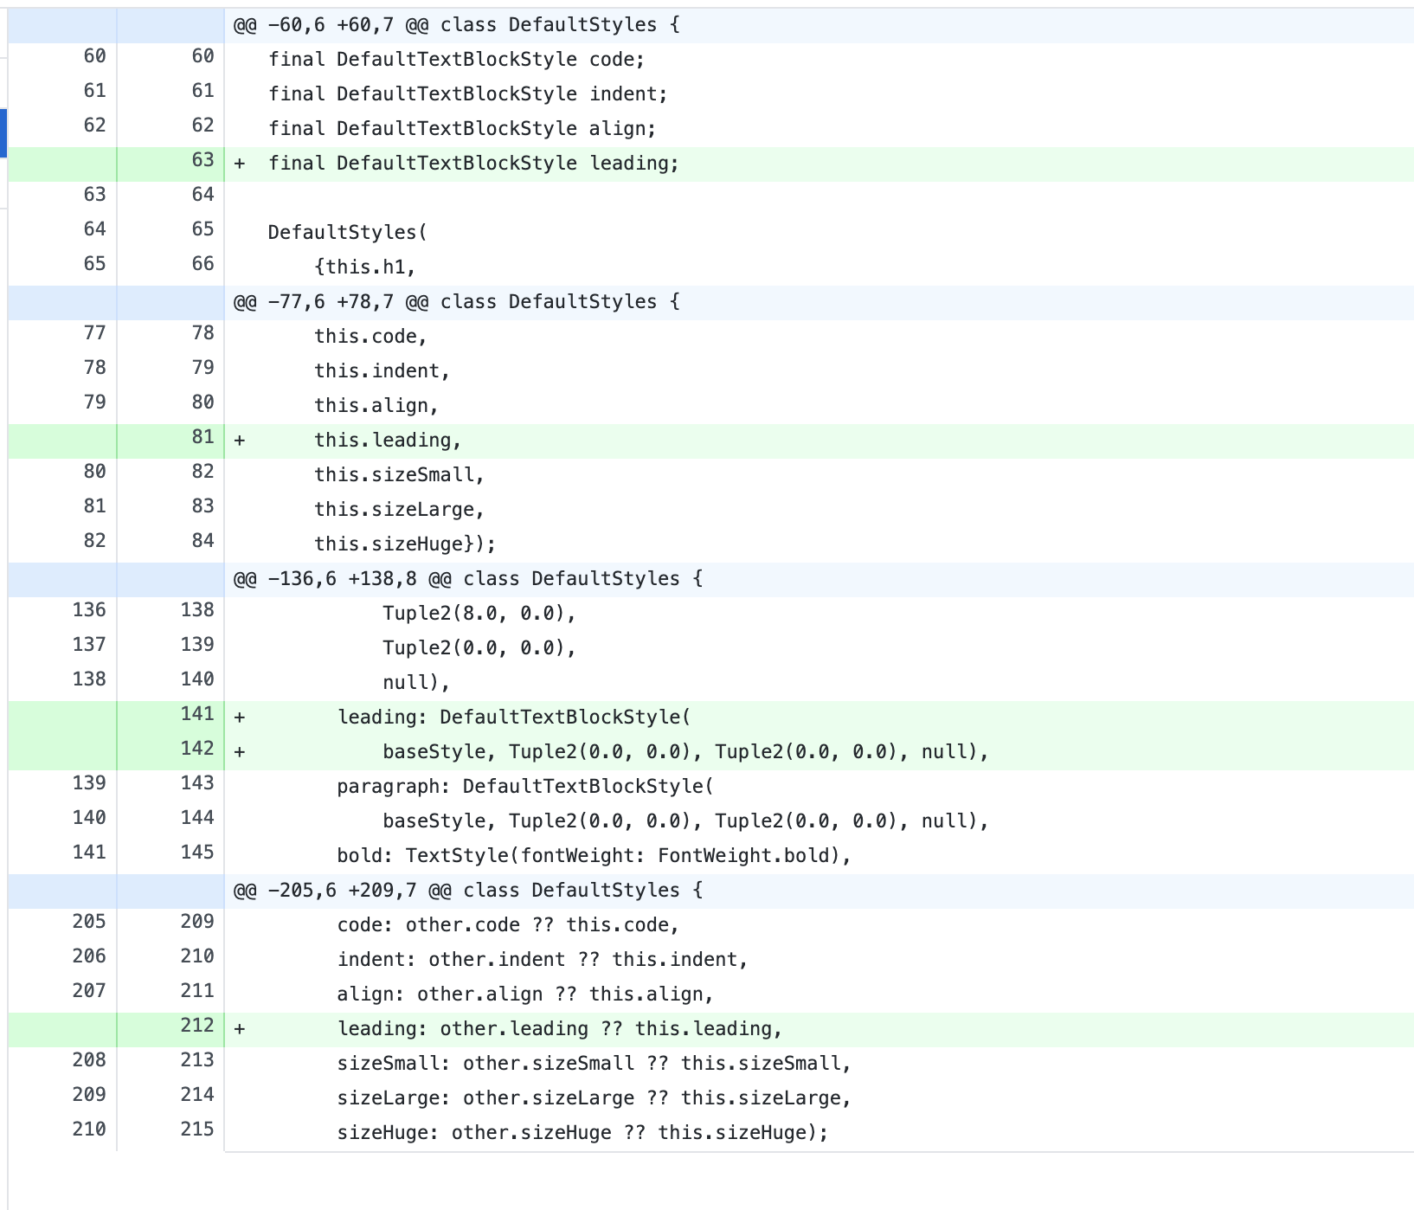
Task: Click line number 212 beside the added leading line
Action: [x=197, y=1027]
